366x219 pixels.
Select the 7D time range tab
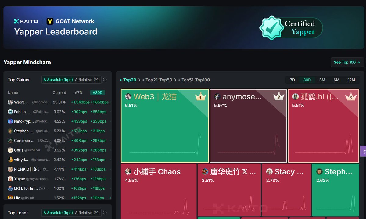(292, 80)
